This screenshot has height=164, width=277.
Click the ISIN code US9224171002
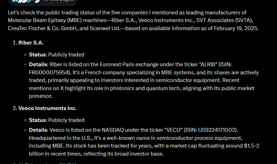click(x=217, y=130)
